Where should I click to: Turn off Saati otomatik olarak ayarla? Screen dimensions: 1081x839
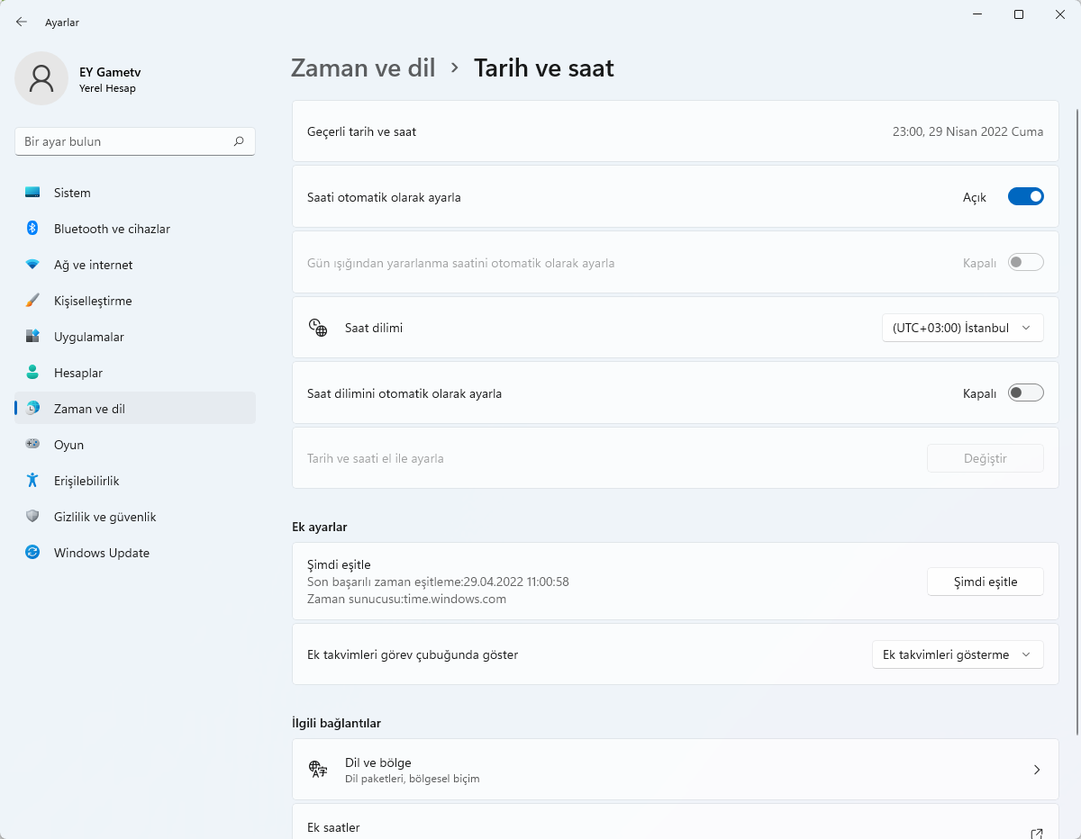click(1025, 196)
